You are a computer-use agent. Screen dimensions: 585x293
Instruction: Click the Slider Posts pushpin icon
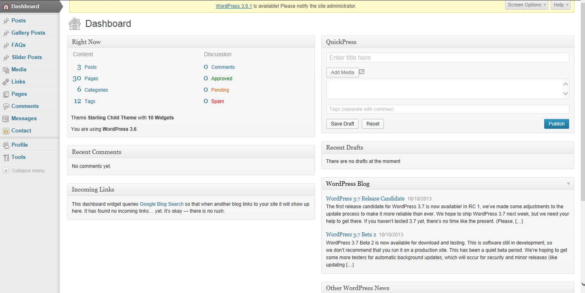[6, 57]
